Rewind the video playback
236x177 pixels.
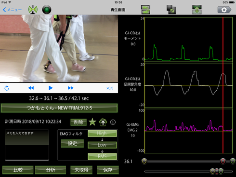31,88
